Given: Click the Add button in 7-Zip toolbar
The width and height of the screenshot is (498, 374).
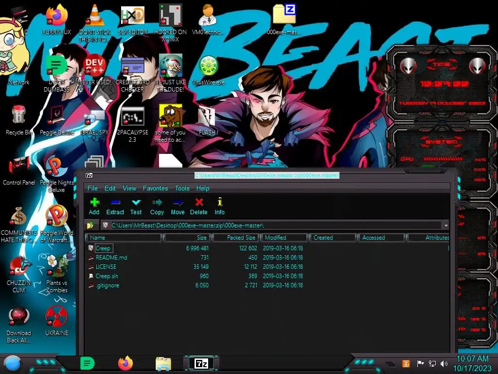Looking at the screenshot, I should coord(94,206).
